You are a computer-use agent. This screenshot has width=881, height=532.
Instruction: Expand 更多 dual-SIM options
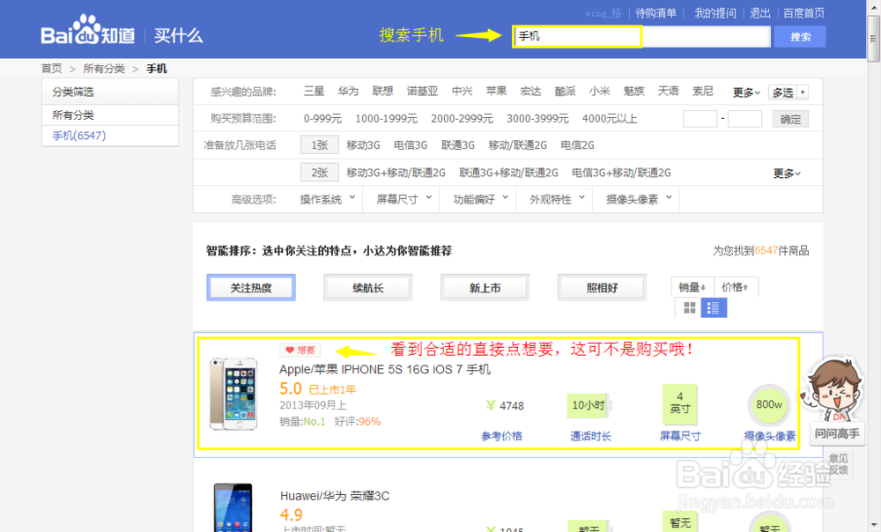point(787,174)
